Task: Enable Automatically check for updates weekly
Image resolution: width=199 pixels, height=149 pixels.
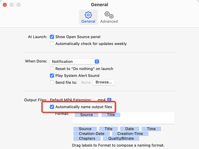Action: coord(52,44)
